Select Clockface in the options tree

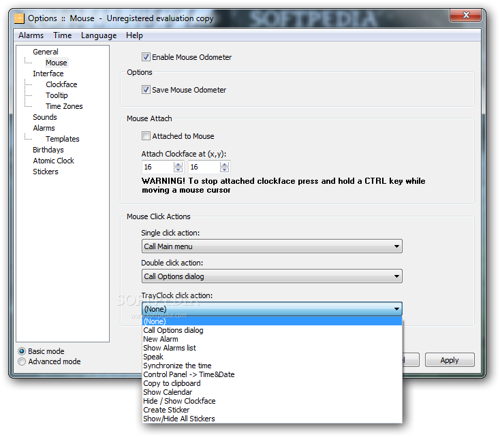coord(61,84)
